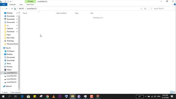Open The Good Doctor folder
This screenshot has width=176, height=99.
[x=12, y=44]
